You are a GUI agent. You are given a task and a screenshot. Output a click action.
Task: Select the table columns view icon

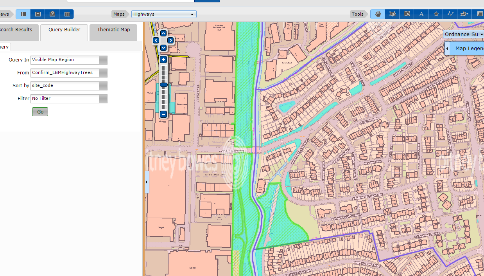(x=67, y=14)
